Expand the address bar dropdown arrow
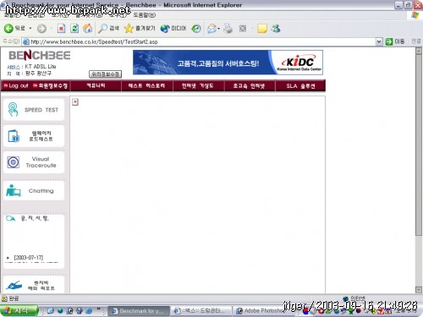Screen dimensions: 423x317 (x=379, y=42)
